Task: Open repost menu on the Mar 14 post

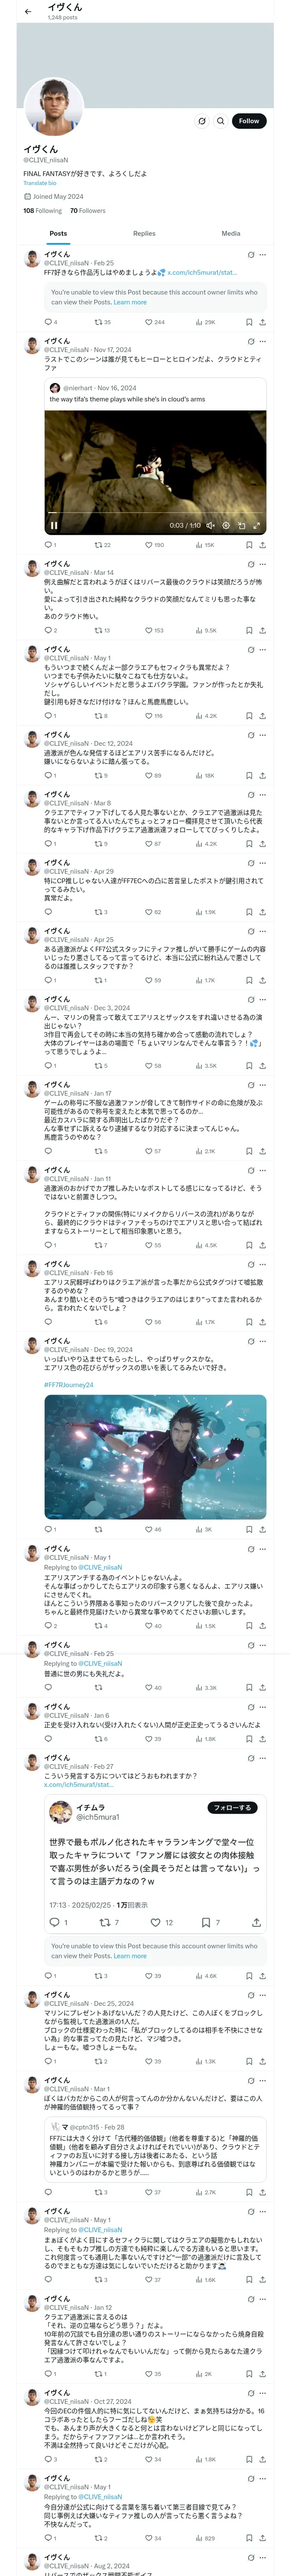Action: 101,630
